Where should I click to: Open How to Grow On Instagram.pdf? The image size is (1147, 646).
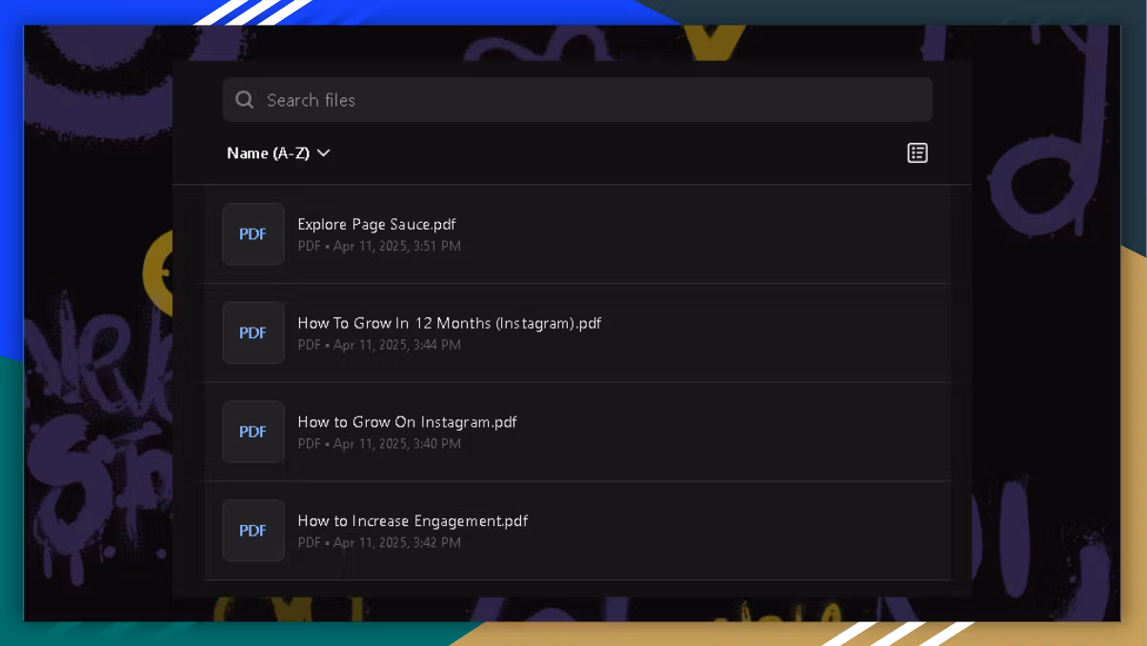[x=407, y=422]
